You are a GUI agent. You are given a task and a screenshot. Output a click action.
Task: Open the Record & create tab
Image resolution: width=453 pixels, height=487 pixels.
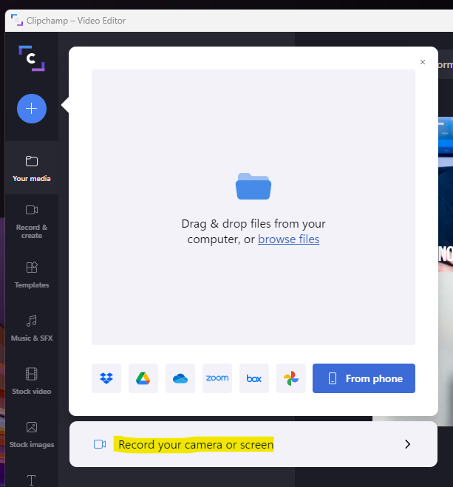click(32, 222)
